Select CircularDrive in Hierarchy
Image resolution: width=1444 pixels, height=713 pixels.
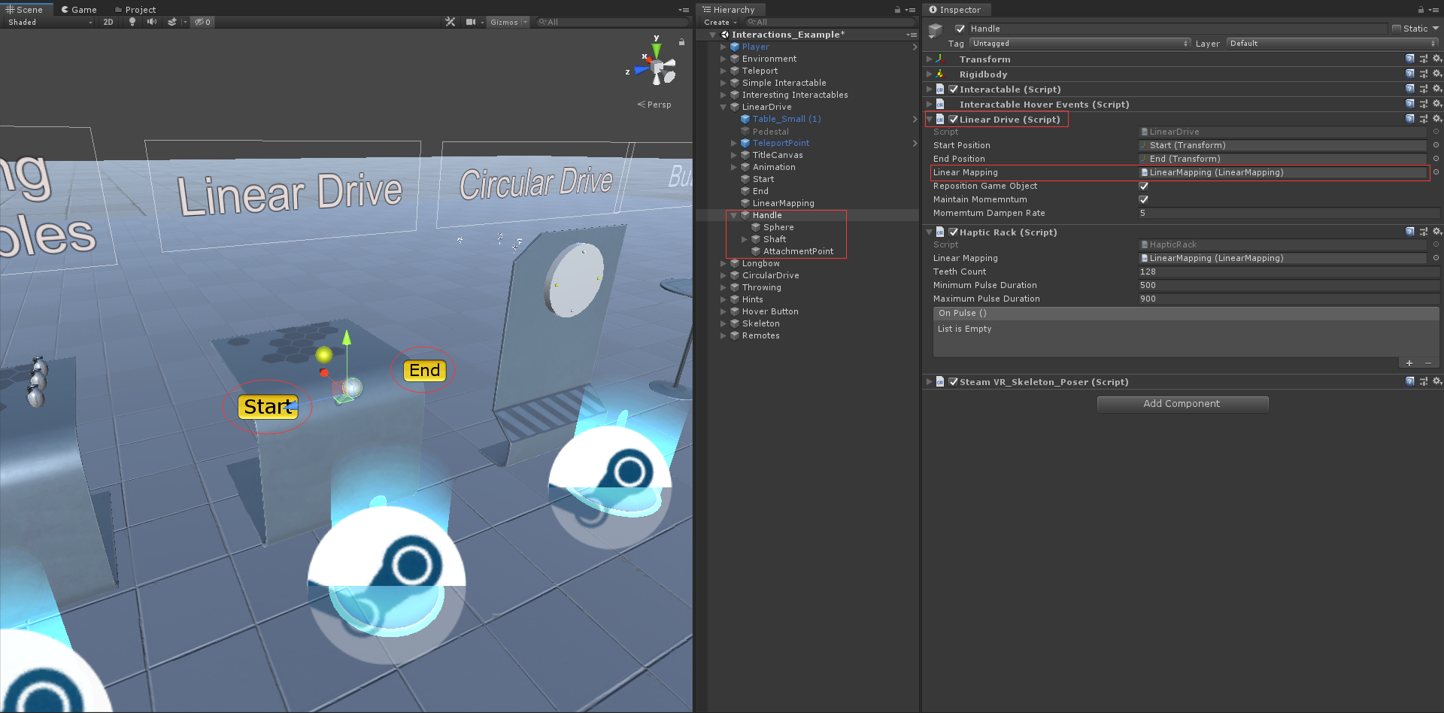[x=770, y=275]
